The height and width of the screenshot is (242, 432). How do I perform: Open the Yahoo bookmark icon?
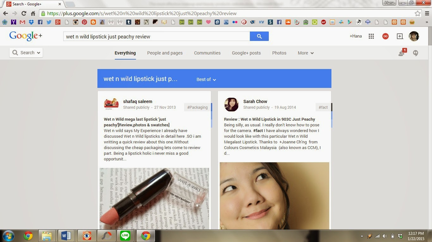click(13, 22)
